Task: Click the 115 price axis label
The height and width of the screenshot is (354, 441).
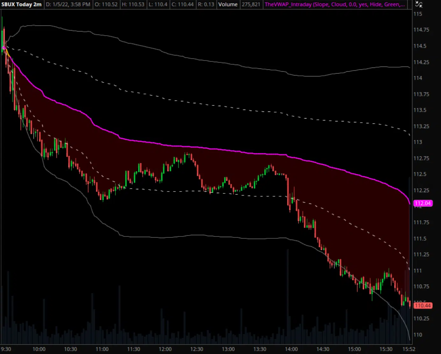Action: pos(418,14)
